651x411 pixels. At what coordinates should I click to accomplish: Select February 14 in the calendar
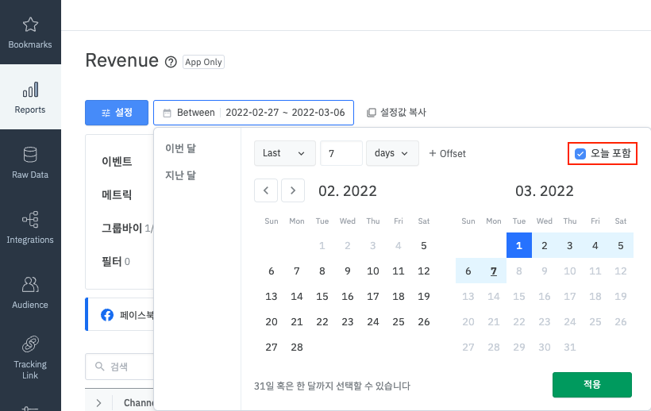(x=296, y=296)
